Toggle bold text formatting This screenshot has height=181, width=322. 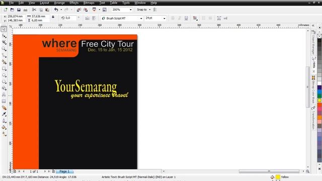click(x=173, y=18)
